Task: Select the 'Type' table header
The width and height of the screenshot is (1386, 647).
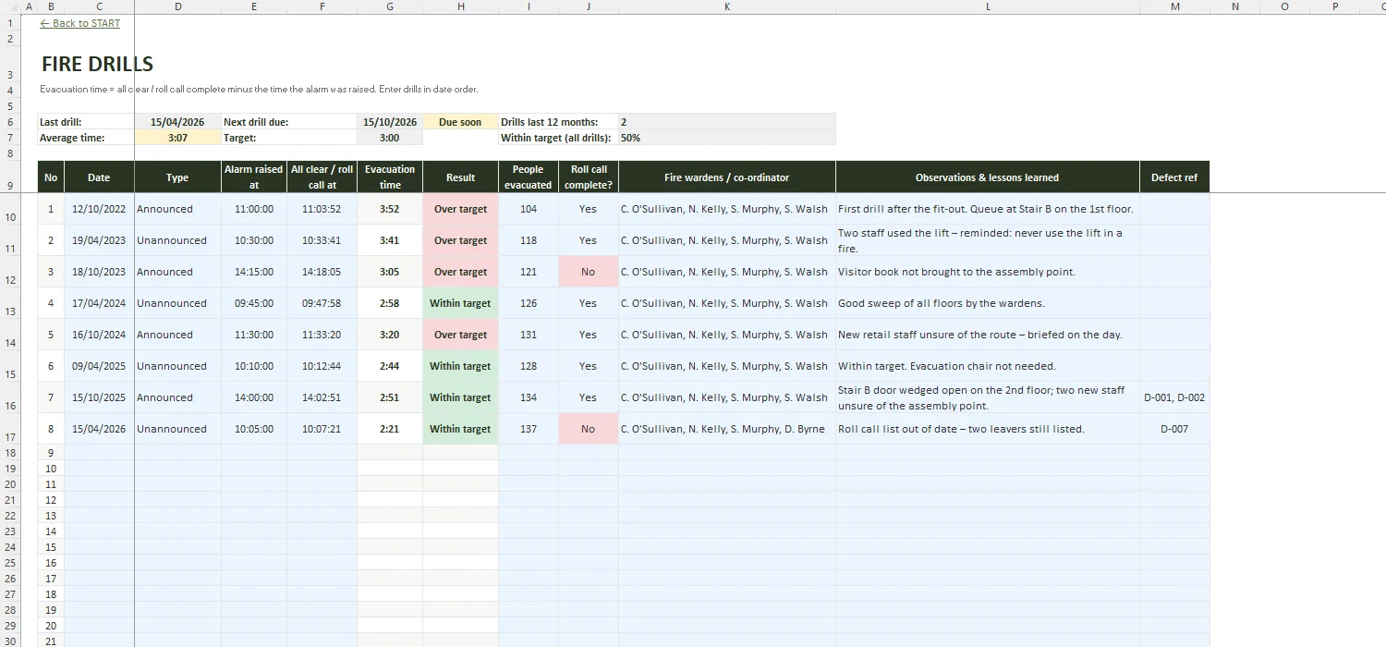Action: pos(177,177)
